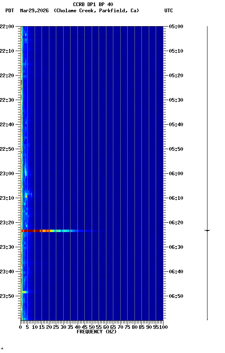Click the 80 Hz frequency axis label

point(135,327)
